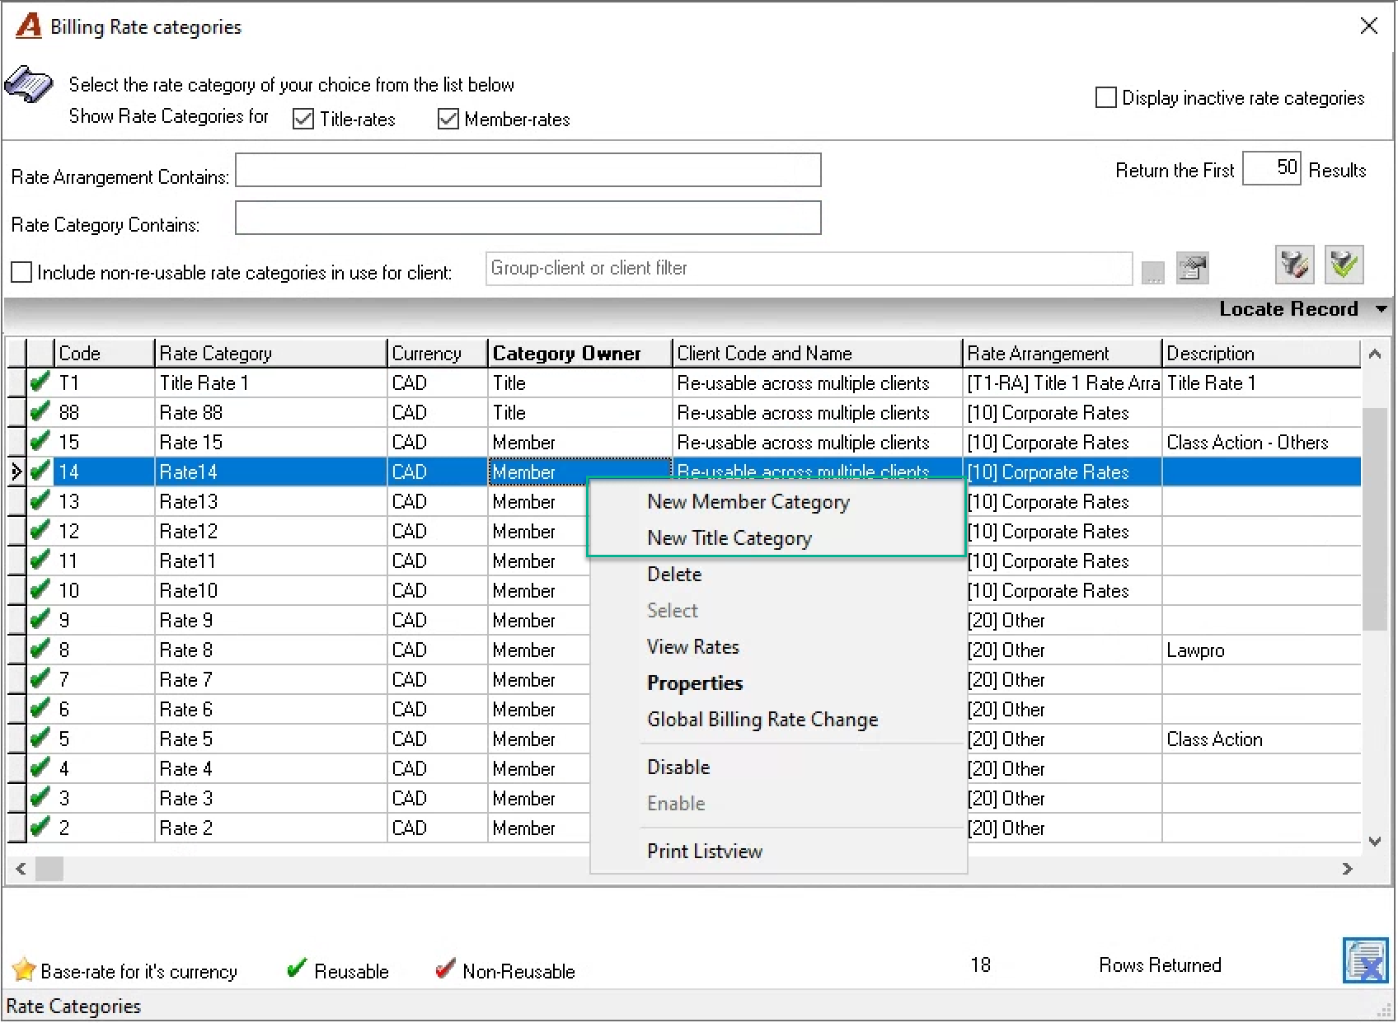Select the Title Rate 1 cell
Viewport: 1398px width, 1023px height.
coord(270,383)
